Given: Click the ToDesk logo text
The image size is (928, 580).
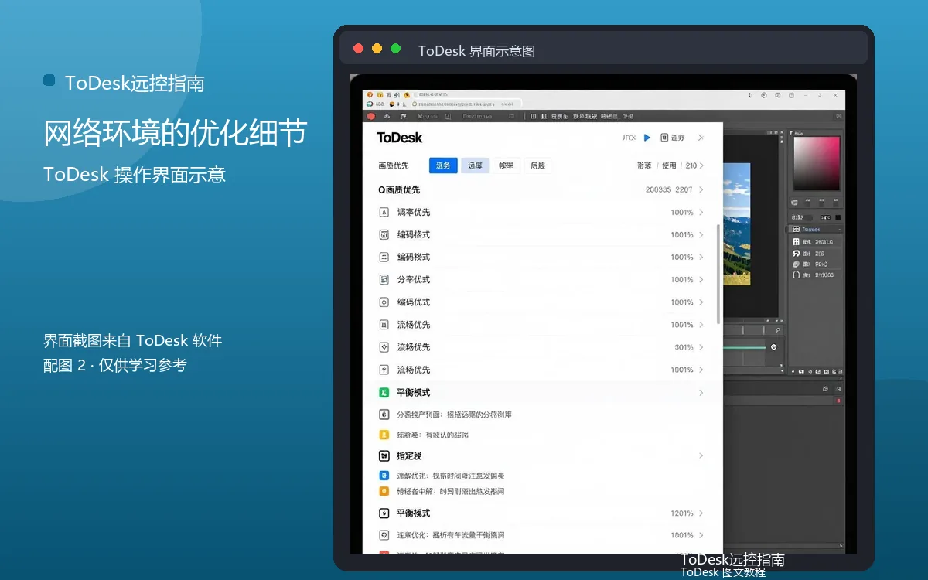Looking at the screenshot, I should tap(400, 138).
